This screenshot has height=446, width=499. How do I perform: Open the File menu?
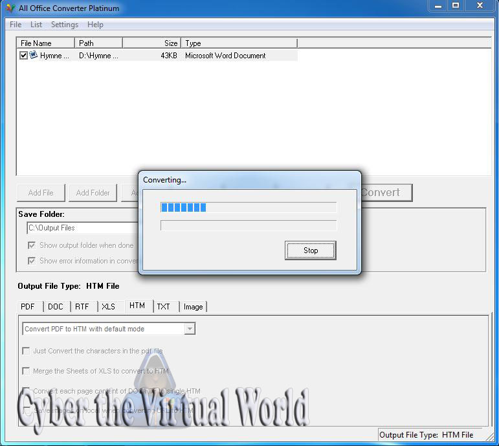click(16, 25)
